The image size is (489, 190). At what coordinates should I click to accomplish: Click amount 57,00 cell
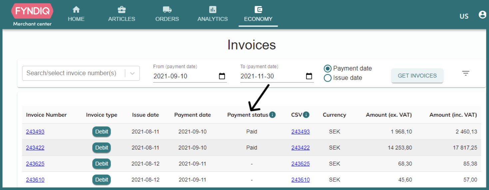[x=470, y=180]
